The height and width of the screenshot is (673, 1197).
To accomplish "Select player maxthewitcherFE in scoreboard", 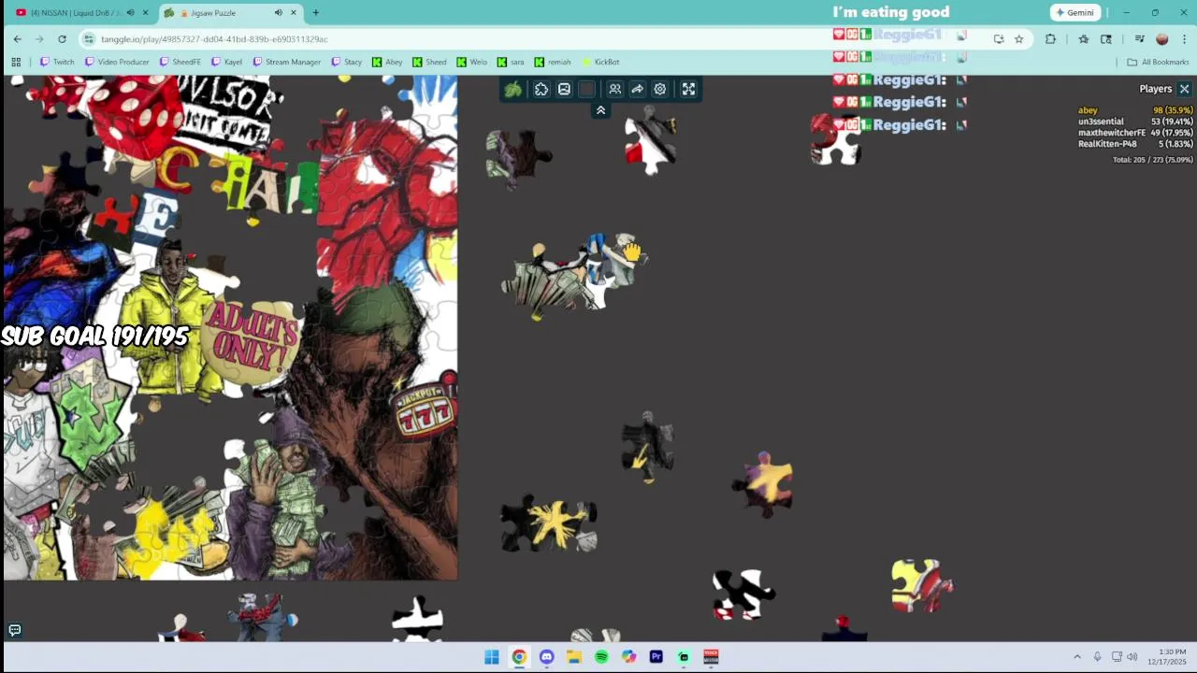I will coord(1135,133).
